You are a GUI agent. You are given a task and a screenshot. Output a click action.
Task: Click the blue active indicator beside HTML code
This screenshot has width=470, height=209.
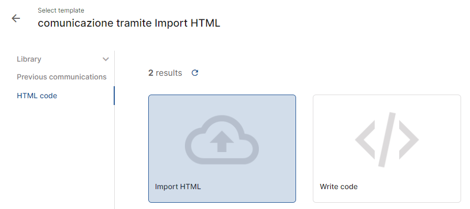(x=114, y=96)
